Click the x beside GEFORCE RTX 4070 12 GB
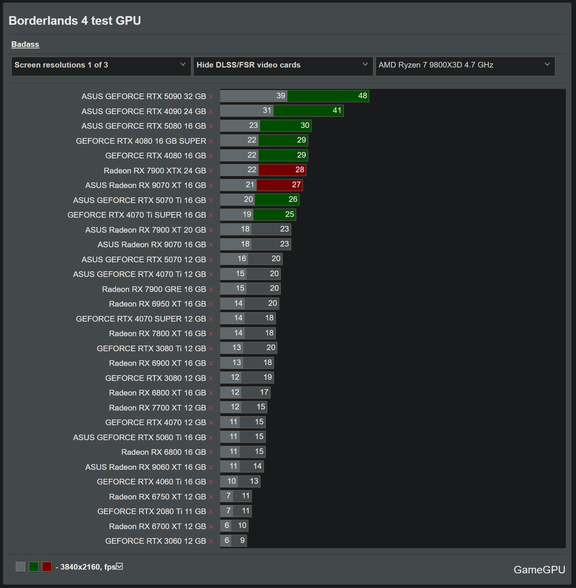Image resolution: width=576 pixels, height=588 pixels. tap(211, 423)
